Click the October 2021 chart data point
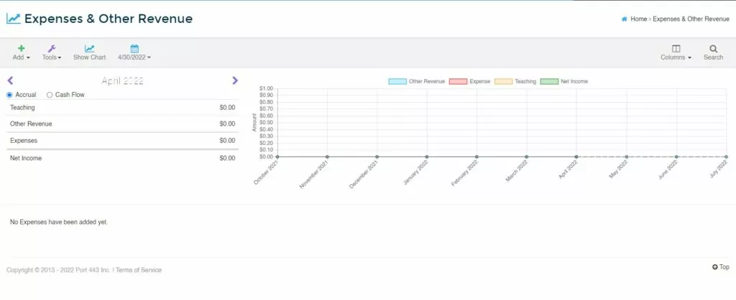 point(277,156)
